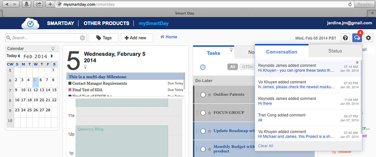Mark Update Roadmap task as complete
The image size is (376, 157).
coord(203,131)
